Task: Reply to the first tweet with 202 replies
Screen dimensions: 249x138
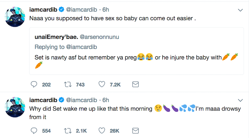Action: tap(34, 84)
